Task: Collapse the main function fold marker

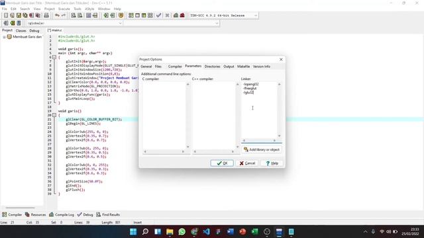Action: (x=54, y=58)
